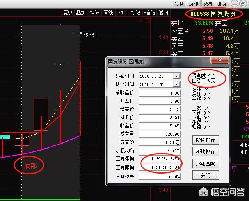Viewport: 249px width, 201px height.
Task: Click the 板块排行 button
Action: click(206, 152)
